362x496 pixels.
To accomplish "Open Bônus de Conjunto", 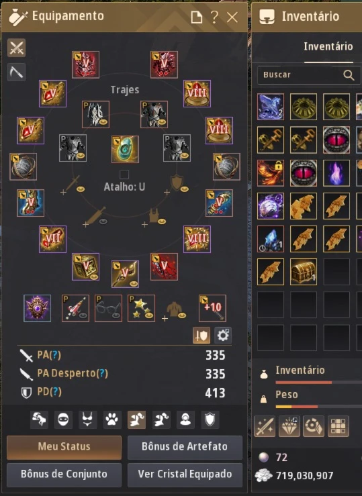I will [x=64, y=475].
